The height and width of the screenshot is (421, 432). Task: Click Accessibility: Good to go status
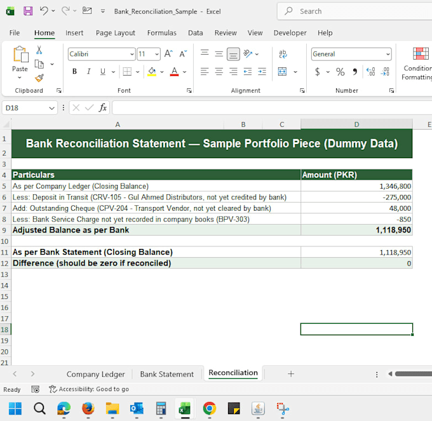89,389
